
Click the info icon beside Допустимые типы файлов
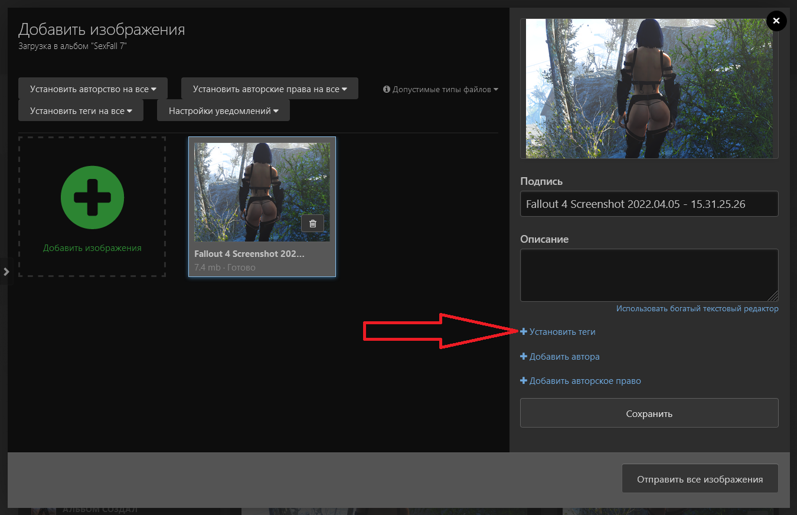pos(387,90)
